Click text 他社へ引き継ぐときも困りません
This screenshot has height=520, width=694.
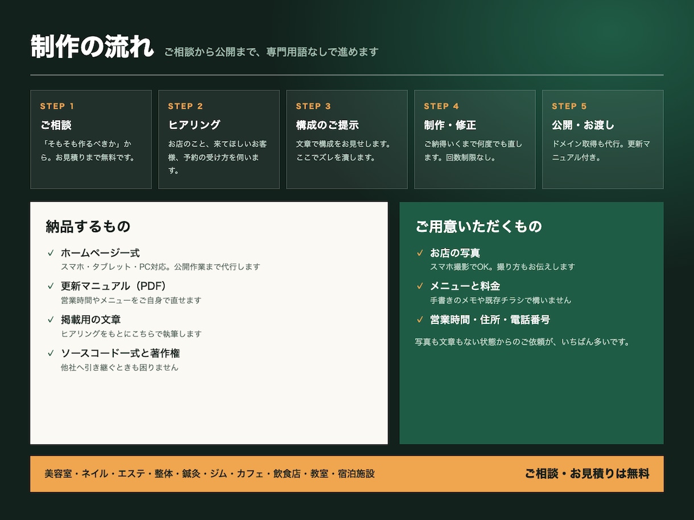click(119, 367)
